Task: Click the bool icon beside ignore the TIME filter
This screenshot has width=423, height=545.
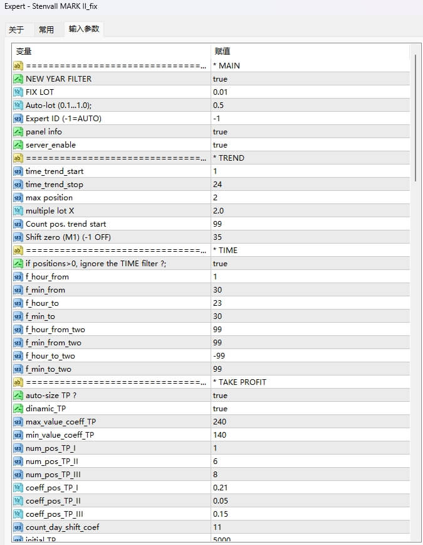Action: 18,264
